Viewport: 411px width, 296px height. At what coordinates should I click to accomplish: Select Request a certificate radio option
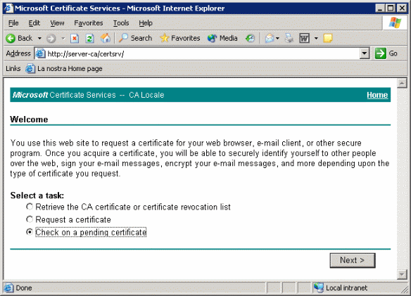[30, 219]
